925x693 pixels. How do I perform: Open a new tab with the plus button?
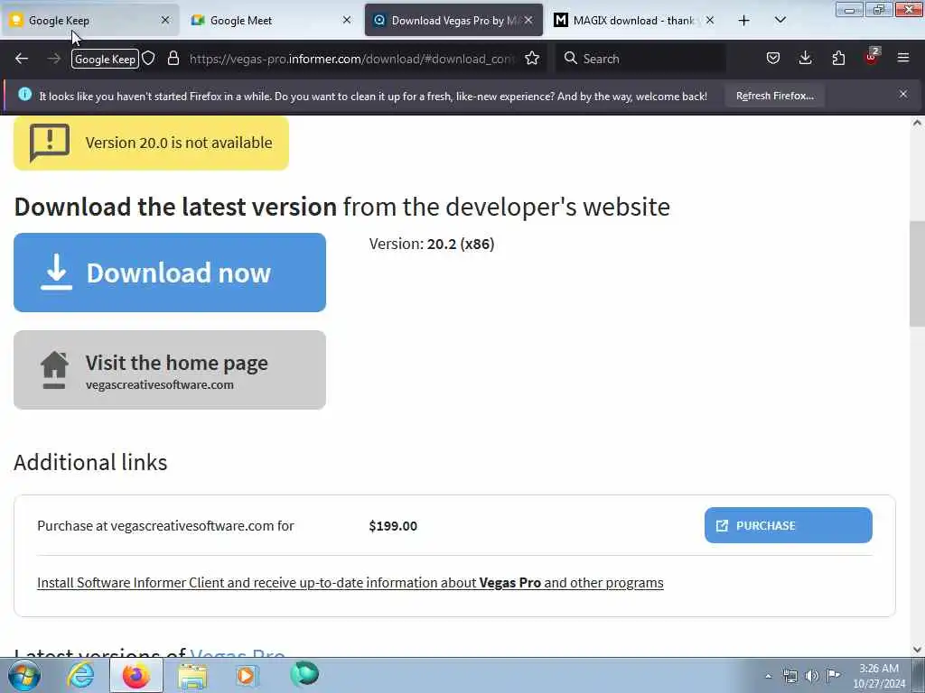coord(744,21)
